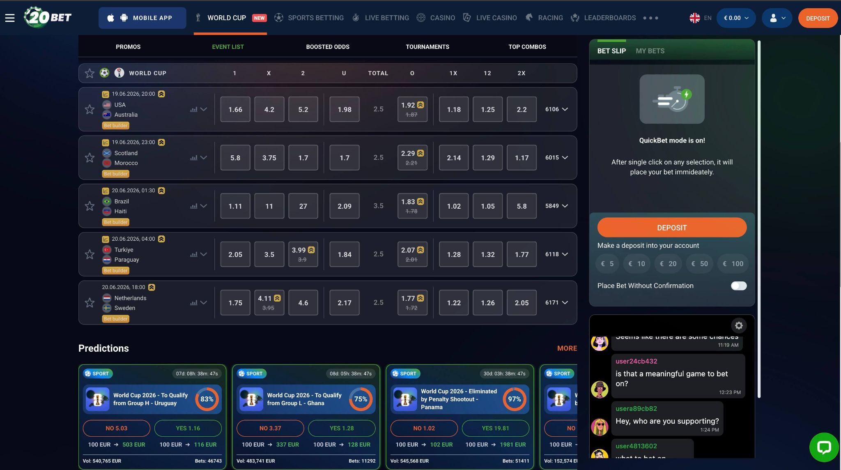
Task: Expand Brazil vs Haiti 5849 markets
Action: (x=556, y=206)
